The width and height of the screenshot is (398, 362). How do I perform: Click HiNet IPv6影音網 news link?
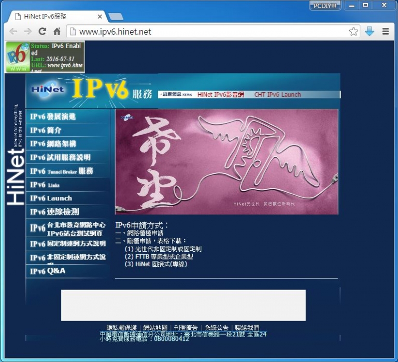[x=221, y=95]
